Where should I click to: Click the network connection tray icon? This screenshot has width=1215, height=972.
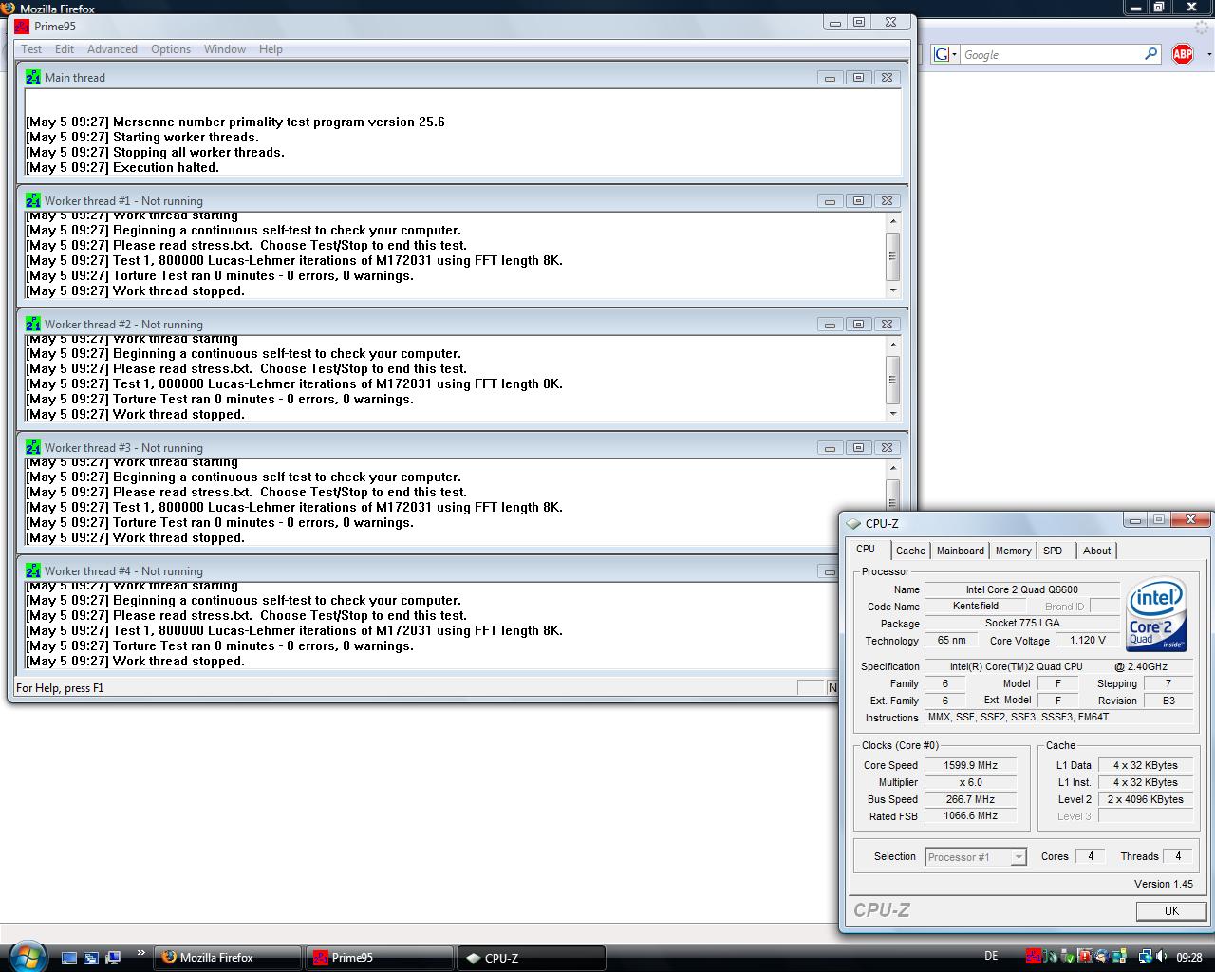(1146, 957)
